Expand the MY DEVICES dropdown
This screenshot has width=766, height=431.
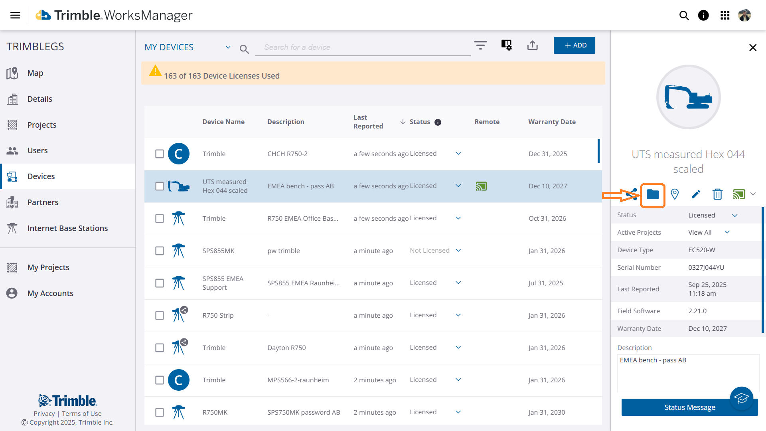228,47
